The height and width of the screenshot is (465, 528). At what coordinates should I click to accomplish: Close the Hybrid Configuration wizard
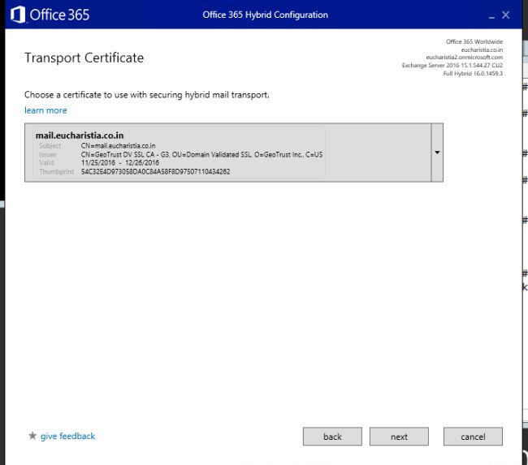pyautogui.click(x=505, y=15)
